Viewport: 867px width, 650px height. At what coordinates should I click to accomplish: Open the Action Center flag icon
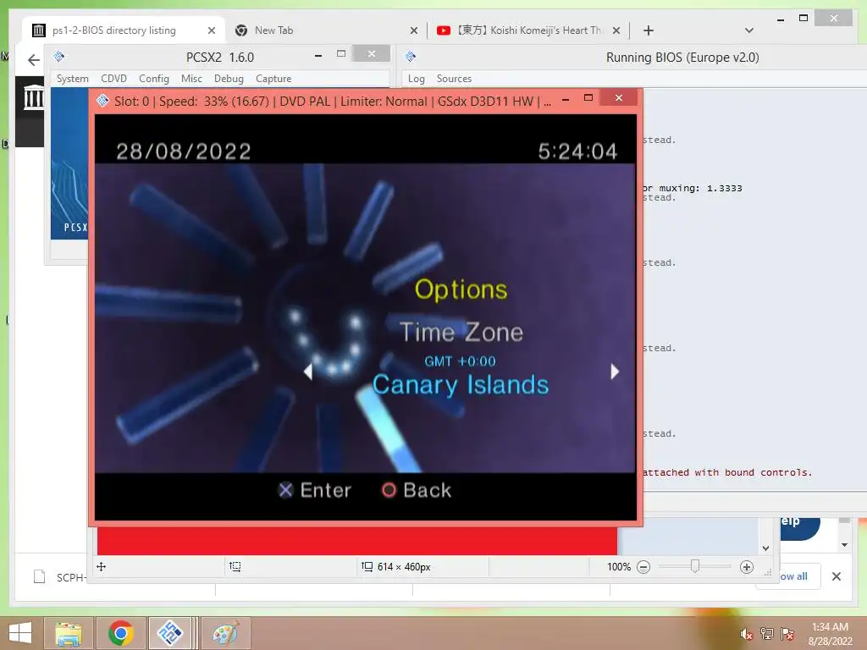click(787, 634)
